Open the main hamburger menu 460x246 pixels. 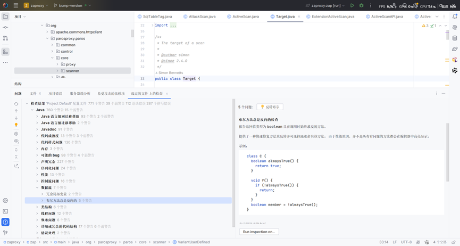point(16,5)
